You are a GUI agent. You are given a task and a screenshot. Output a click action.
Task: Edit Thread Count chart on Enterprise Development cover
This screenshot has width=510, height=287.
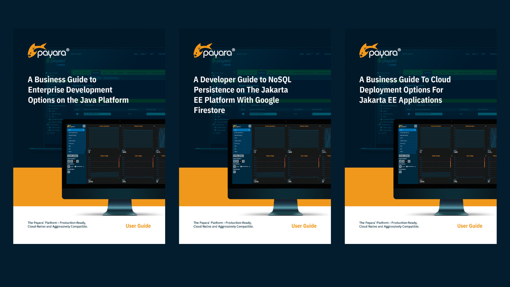[x=154, y=126]
